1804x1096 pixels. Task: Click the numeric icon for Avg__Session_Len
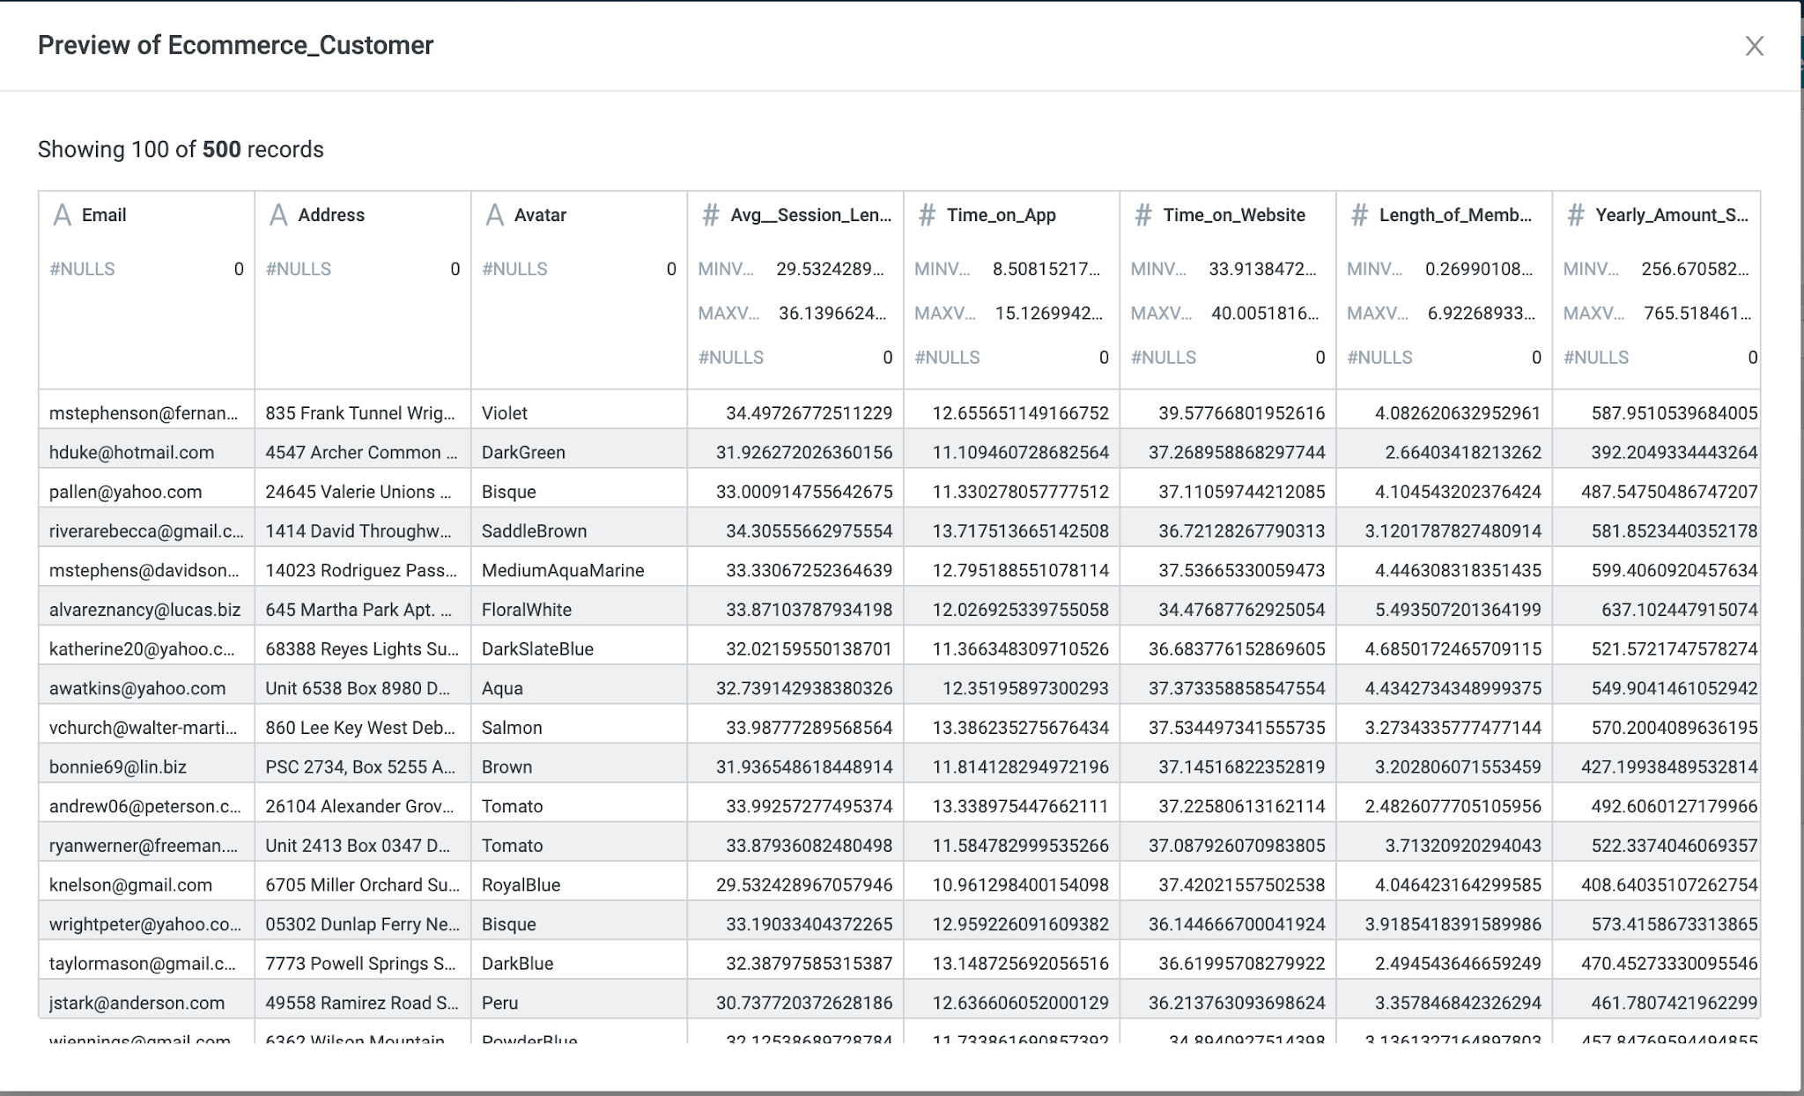710,215
